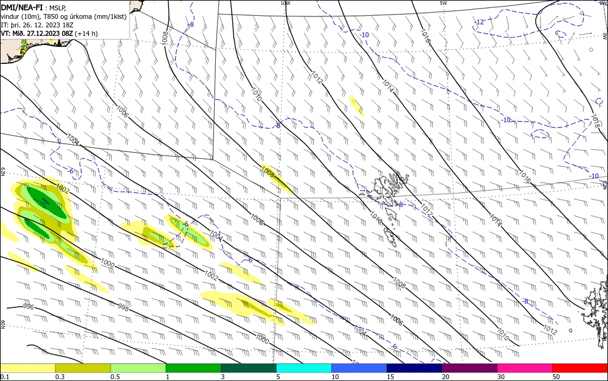The width and height of the screenshot is (608, 381).
Task: Click the legend value "15"
Action: pyautogui.click(x=390, y=377)
